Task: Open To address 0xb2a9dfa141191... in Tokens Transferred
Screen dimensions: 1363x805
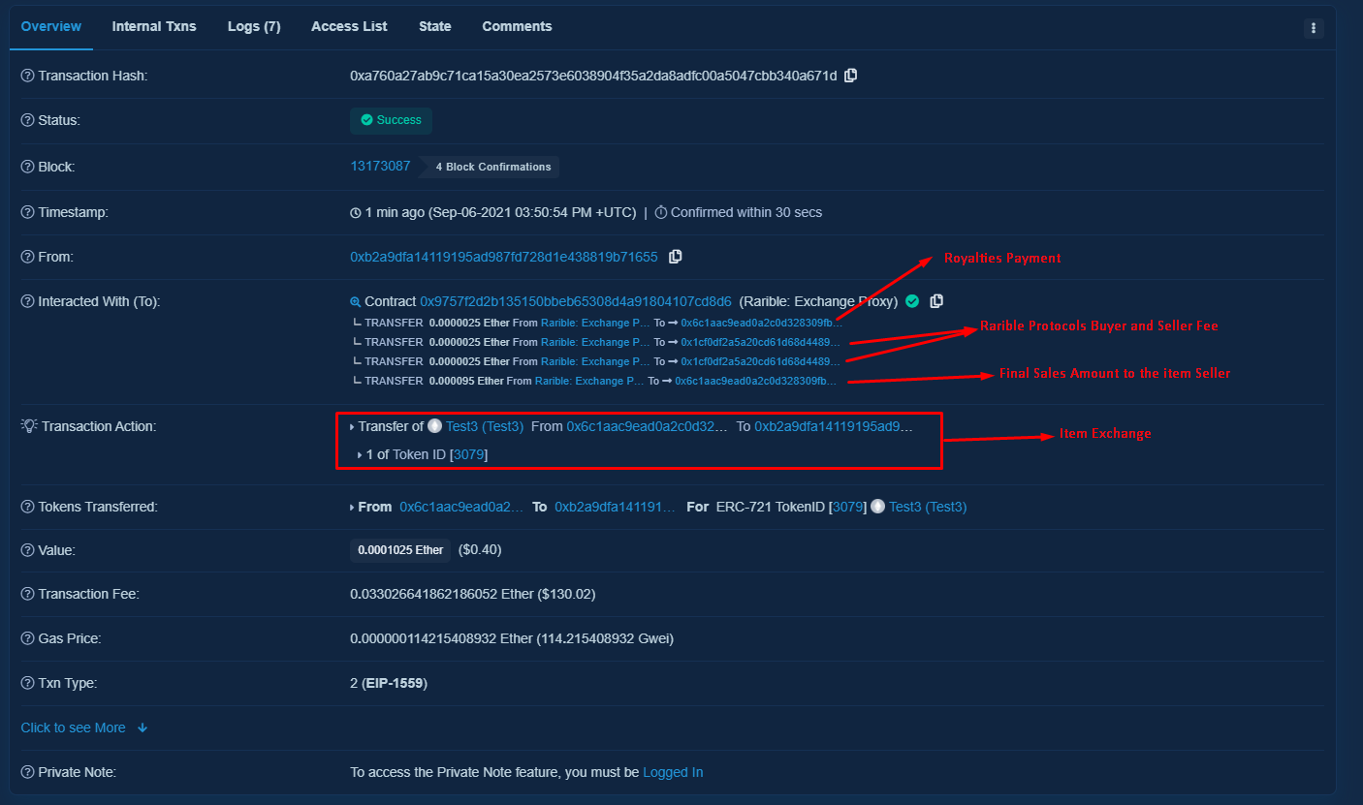Action: click(x=616, y=507)
